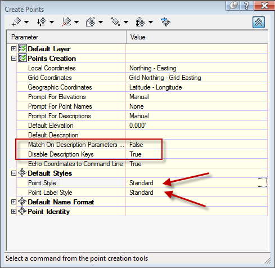Open Intersections point creation tool
275x268 pixels.
click(x=42, y=22)
